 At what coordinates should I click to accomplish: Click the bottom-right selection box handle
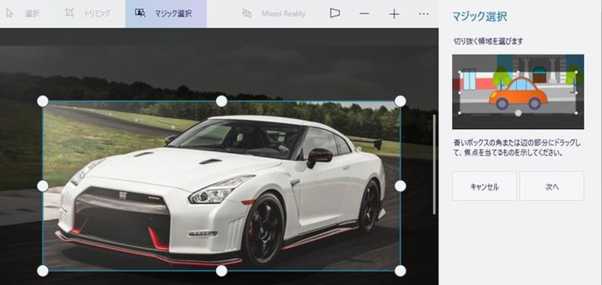(x=400, y=270)
